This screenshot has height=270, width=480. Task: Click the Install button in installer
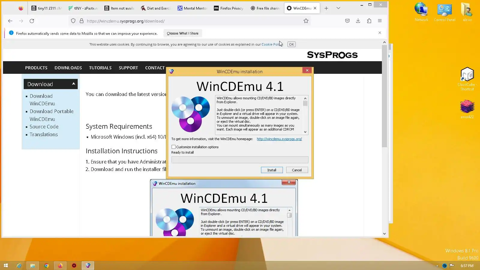click(272, 170)
